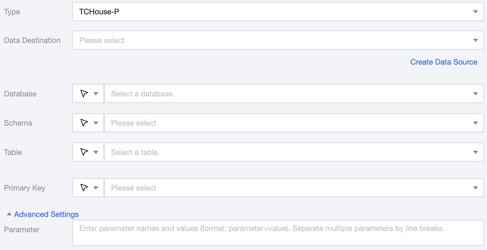Click the Advanced Settings collapse triangle
487x250 pixels.
pos(9,214)
